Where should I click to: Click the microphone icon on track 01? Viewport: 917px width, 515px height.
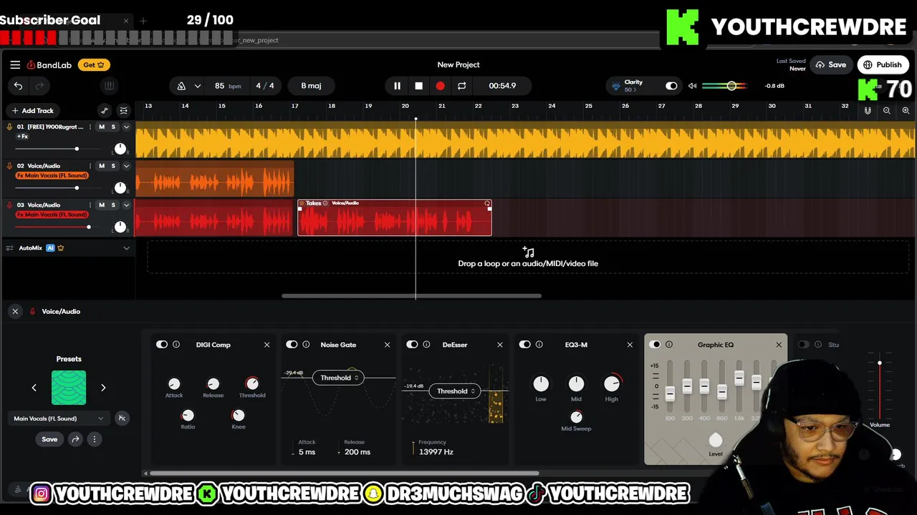point(9,127)
